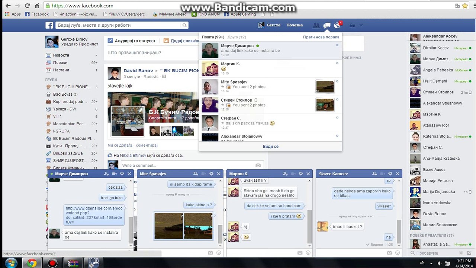The height and width of the screenshot is (268, 476).
Task: Click the search magnifier icon
Action: tap(184, 25)
